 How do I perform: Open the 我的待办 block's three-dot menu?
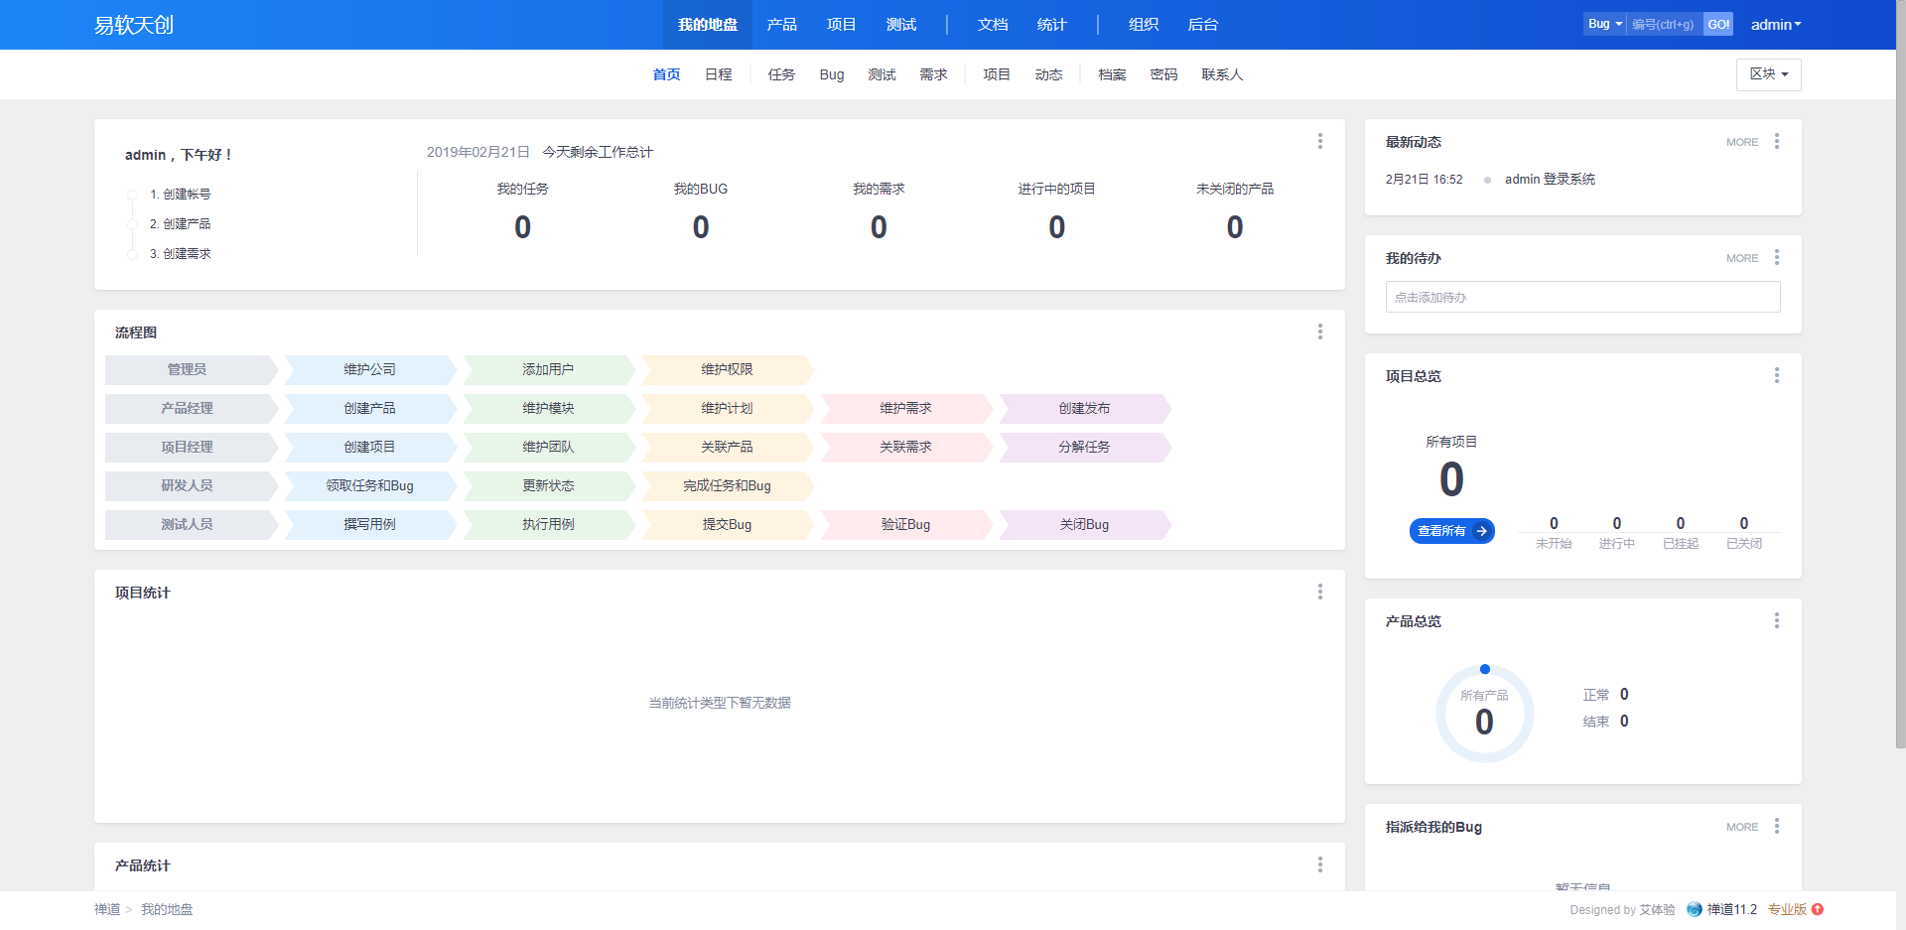(1777, 257)
